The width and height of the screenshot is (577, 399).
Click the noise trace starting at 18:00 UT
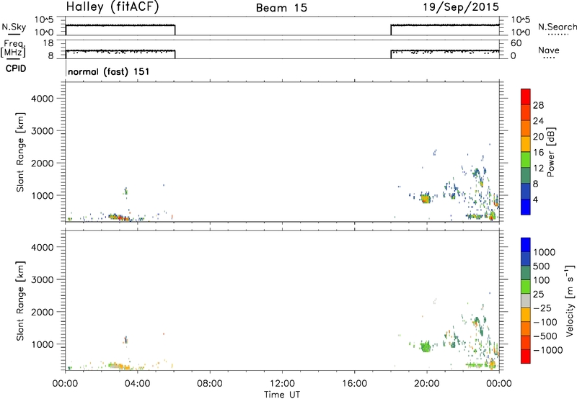tap(445, 25)
